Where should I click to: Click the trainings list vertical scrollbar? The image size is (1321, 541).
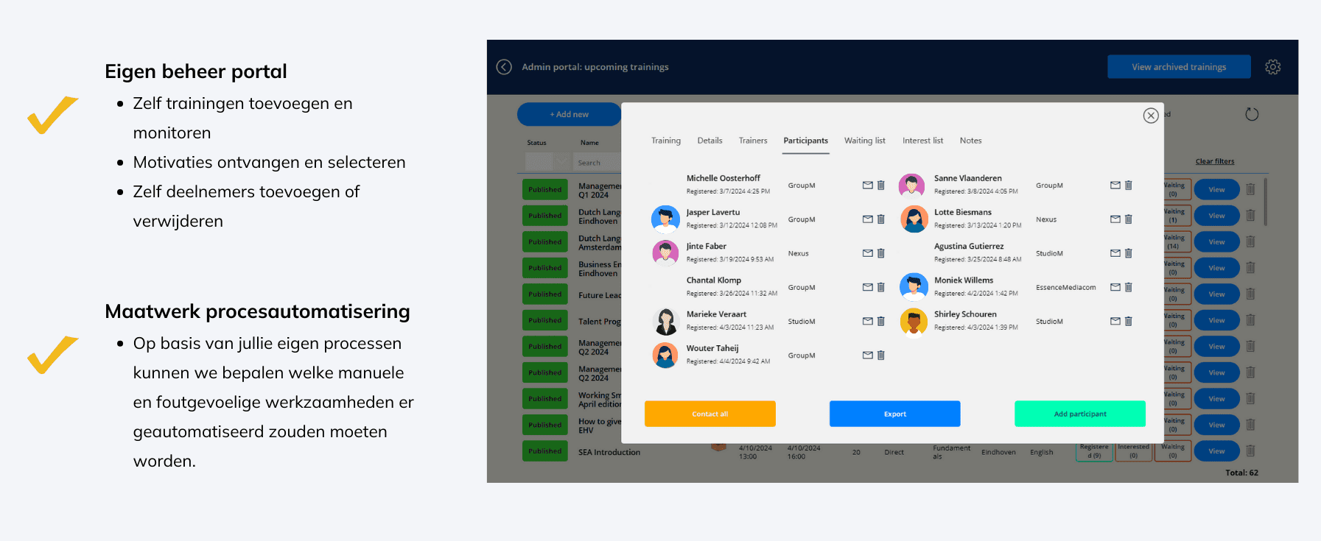[x=1265, y=202]
